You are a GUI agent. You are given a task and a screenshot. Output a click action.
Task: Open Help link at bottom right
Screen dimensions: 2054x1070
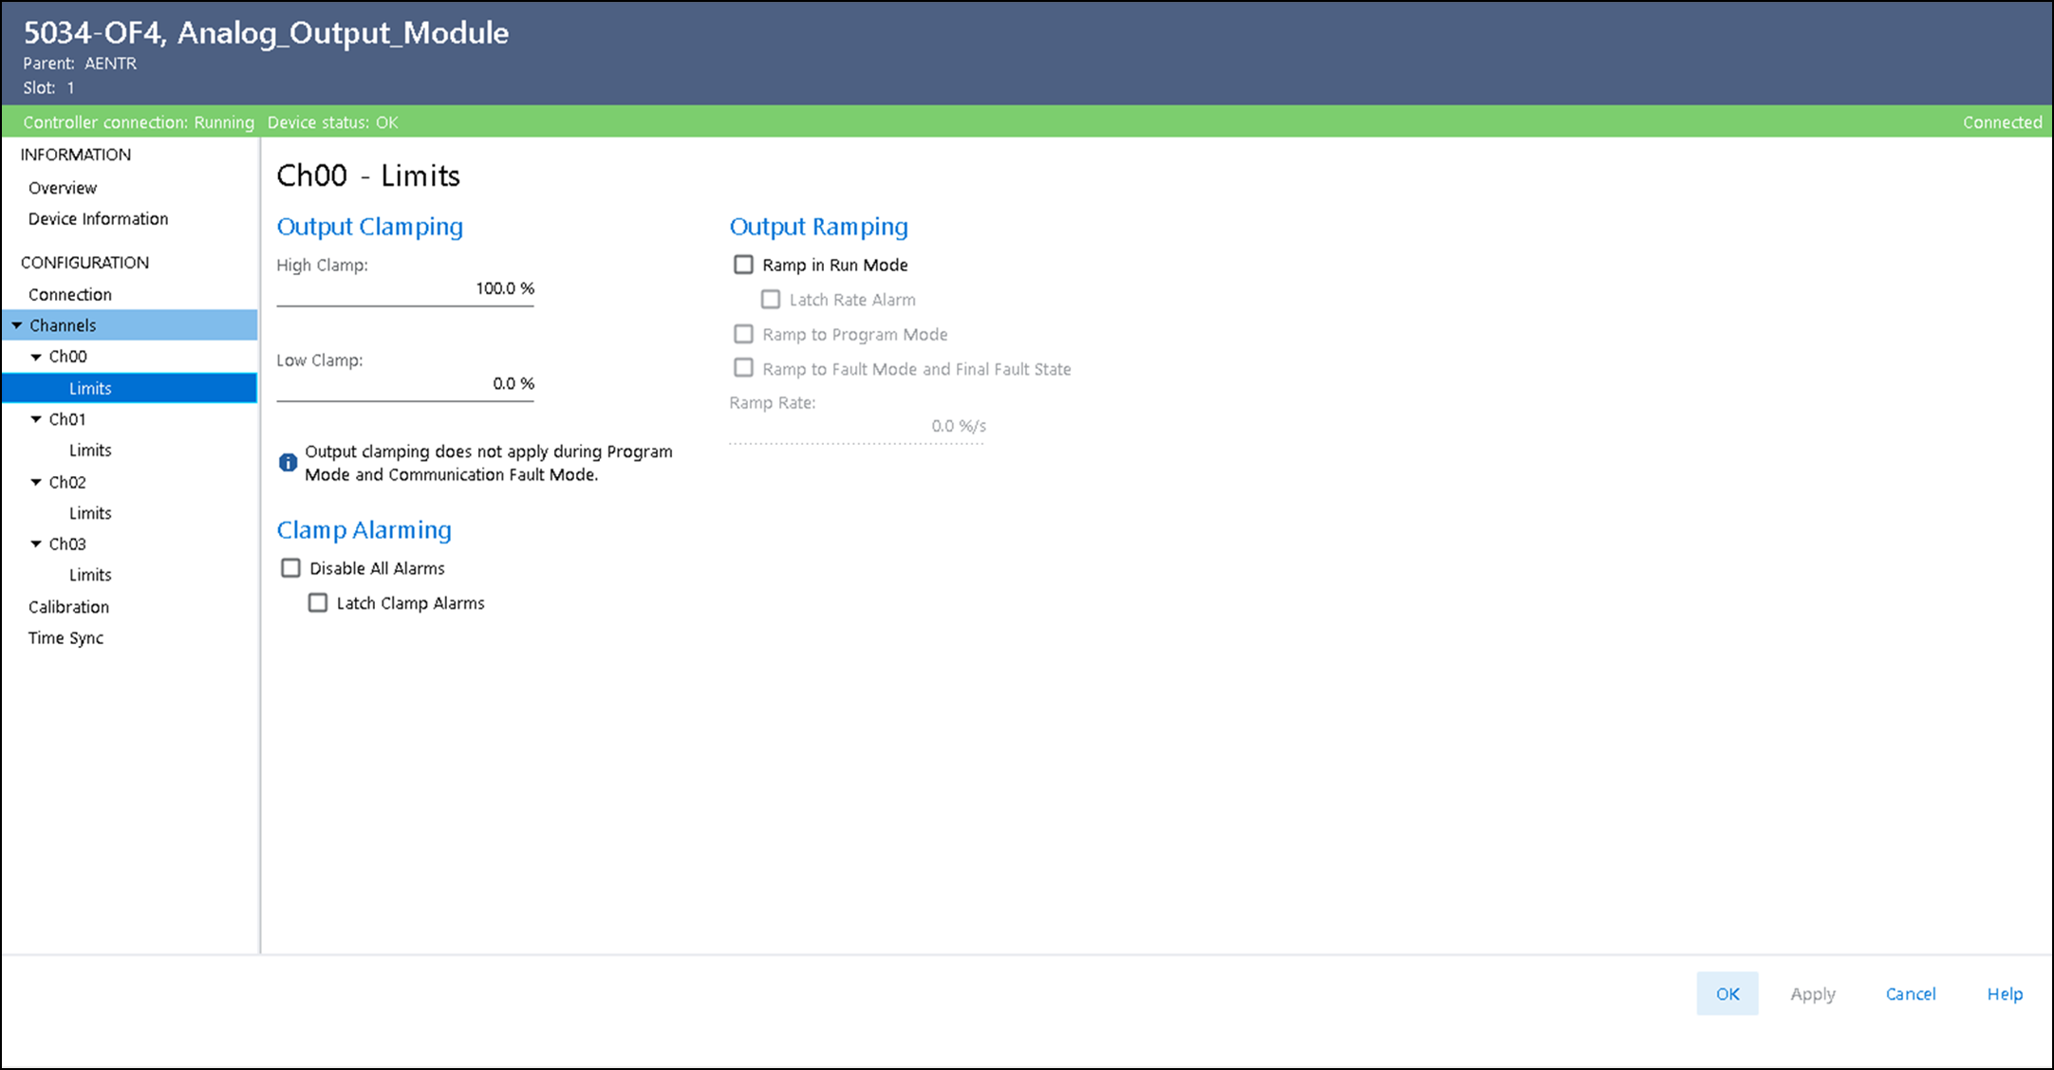[2005, 994]
